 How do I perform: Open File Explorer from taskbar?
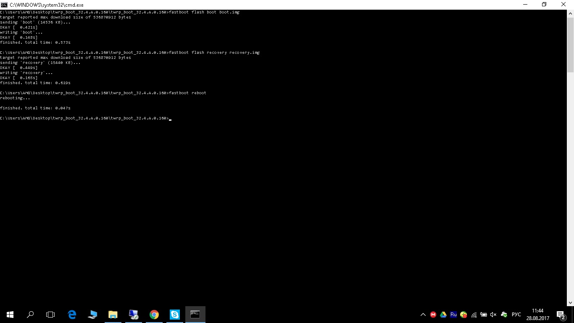tap(113, 315)
